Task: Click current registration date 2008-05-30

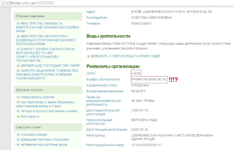Action: pyautogui.click(x=140, y=130)
